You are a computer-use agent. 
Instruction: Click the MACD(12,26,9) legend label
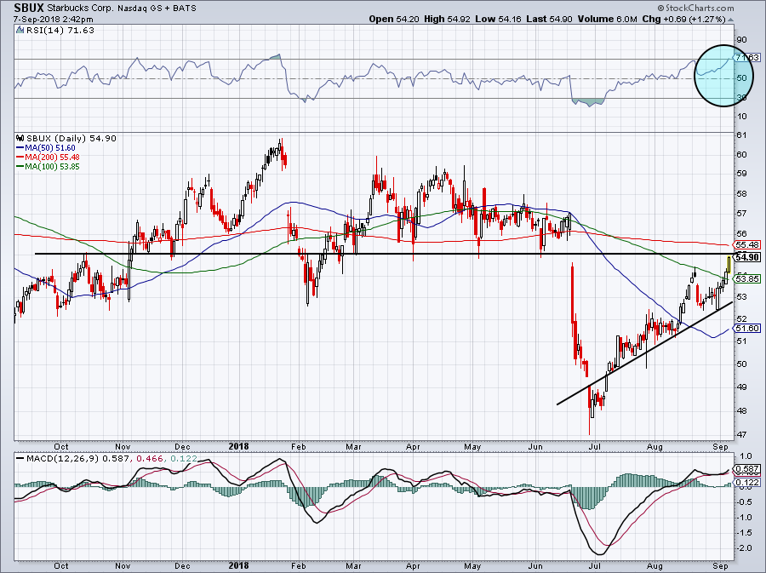(62, 459)
